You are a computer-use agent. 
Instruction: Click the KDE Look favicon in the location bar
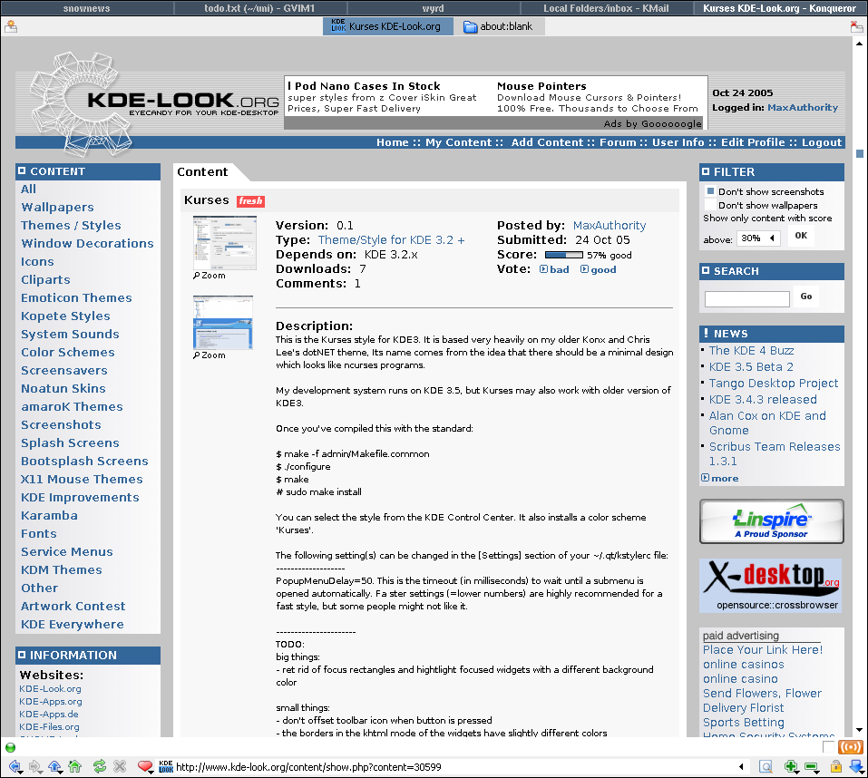click(x=166, y=766)
